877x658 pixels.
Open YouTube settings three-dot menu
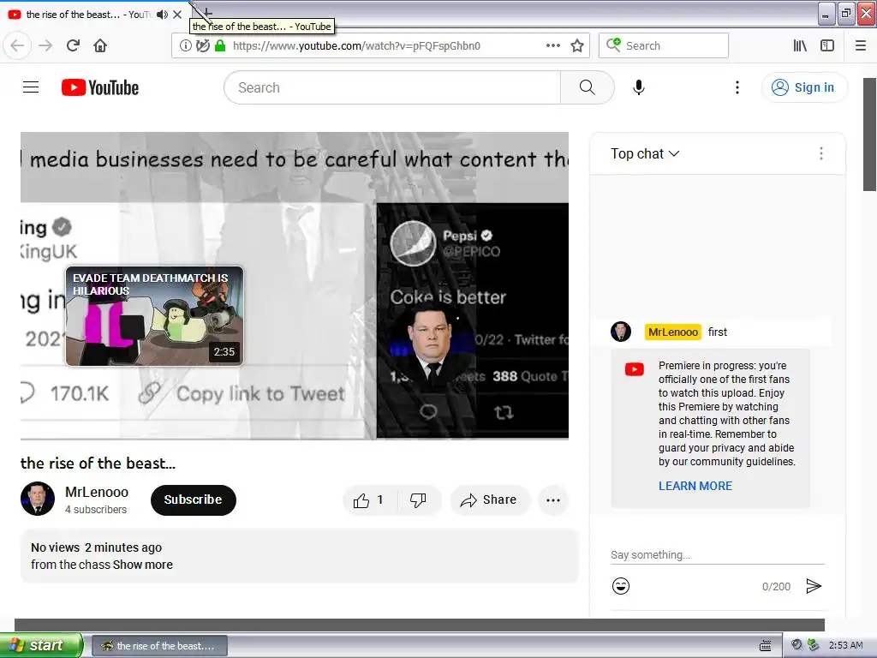[x=737, y=87]
